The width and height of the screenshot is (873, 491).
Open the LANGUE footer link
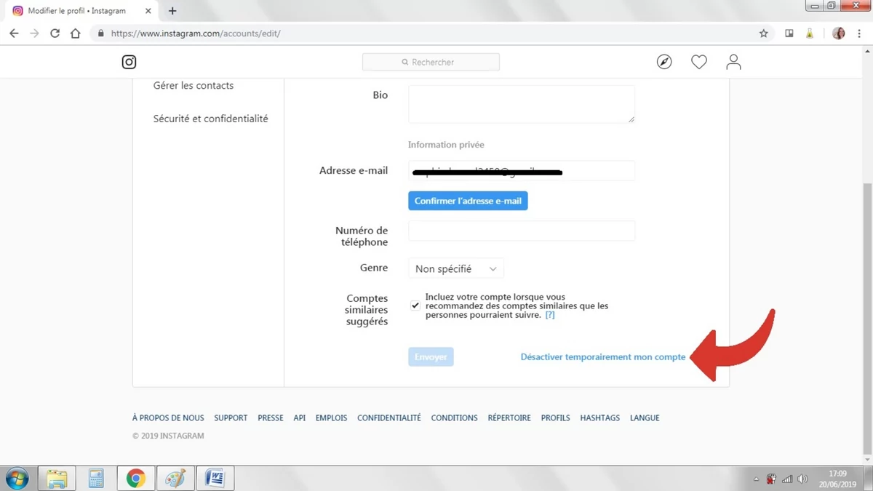click(x=645, y=418)
